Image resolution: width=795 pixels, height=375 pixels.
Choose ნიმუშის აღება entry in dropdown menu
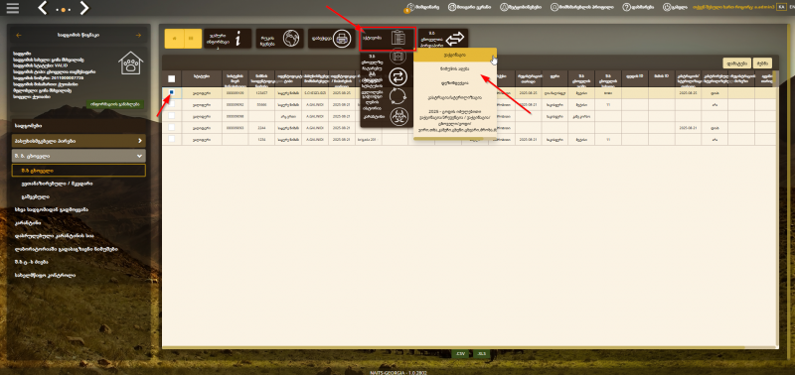pos(455,67)
